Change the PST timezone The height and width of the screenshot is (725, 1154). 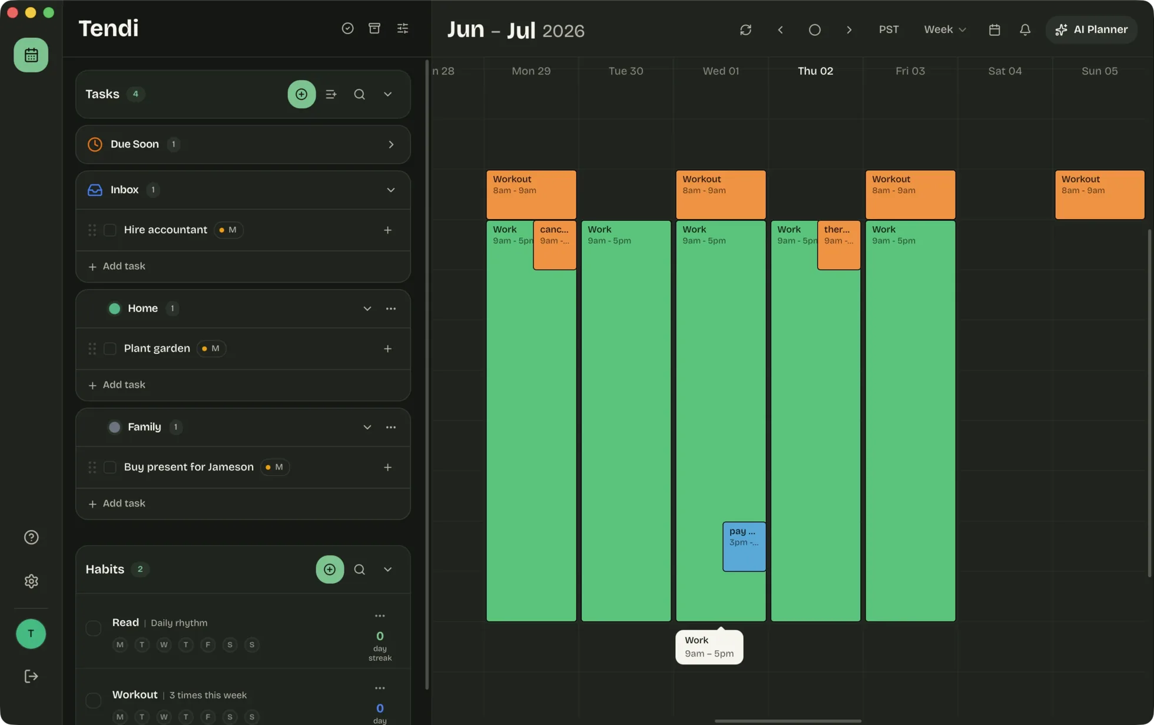coord(888,29)
